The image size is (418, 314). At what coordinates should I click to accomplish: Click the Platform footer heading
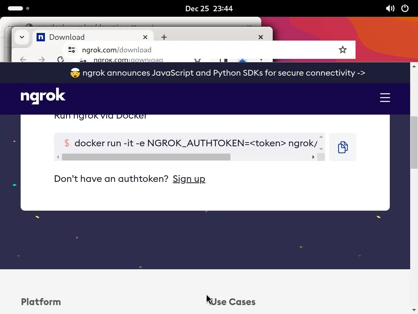click(41, 302)
